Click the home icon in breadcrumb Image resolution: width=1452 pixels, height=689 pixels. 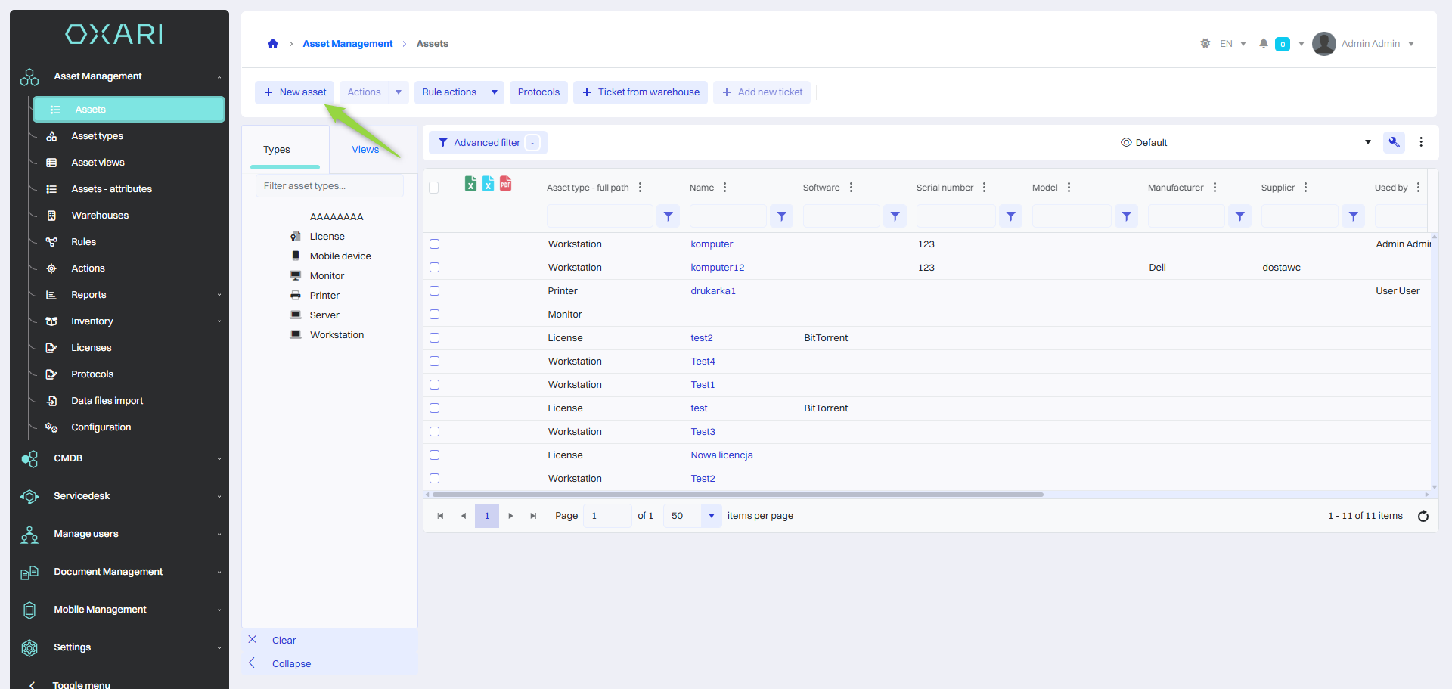click(273, 44)
